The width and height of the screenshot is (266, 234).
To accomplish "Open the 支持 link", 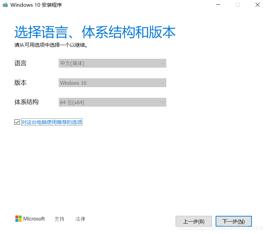I will (59, 219).
